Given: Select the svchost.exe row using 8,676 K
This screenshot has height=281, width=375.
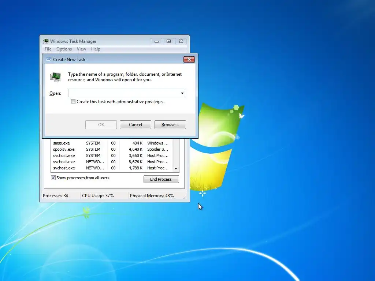Looking at the screenshot, I should tap(112, 162).
